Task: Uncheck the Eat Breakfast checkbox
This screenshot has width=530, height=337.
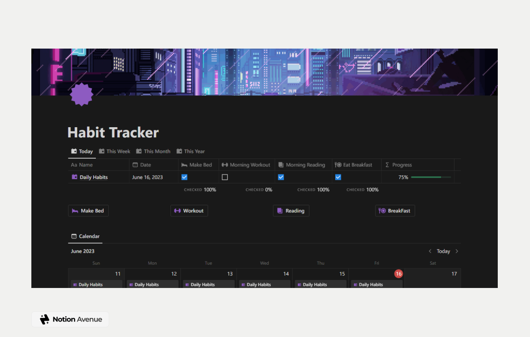Action: click(338, 177)
